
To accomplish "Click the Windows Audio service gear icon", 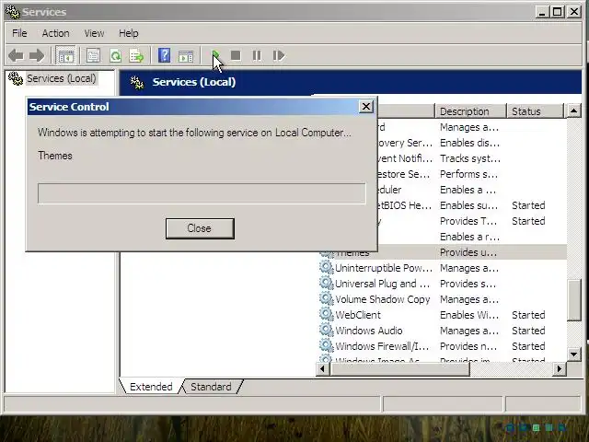I will (326, 331).
